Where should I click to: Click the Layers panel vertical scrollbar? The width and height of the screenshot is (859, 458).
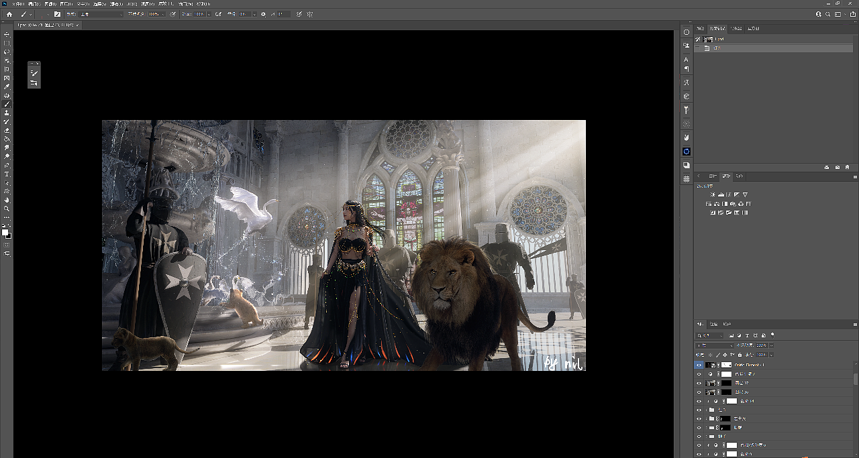pyautogui.click(x=856, y=378)
